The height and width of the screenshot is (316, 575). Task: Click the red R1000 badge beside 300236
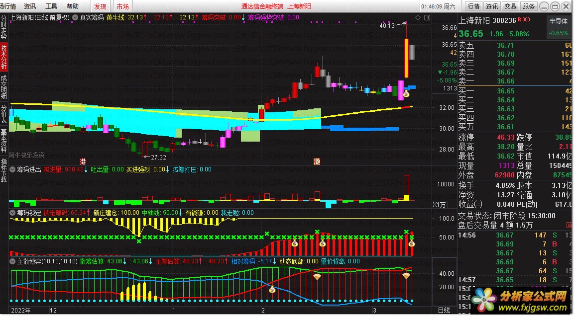pyautogui.click(x=524, y=20)
